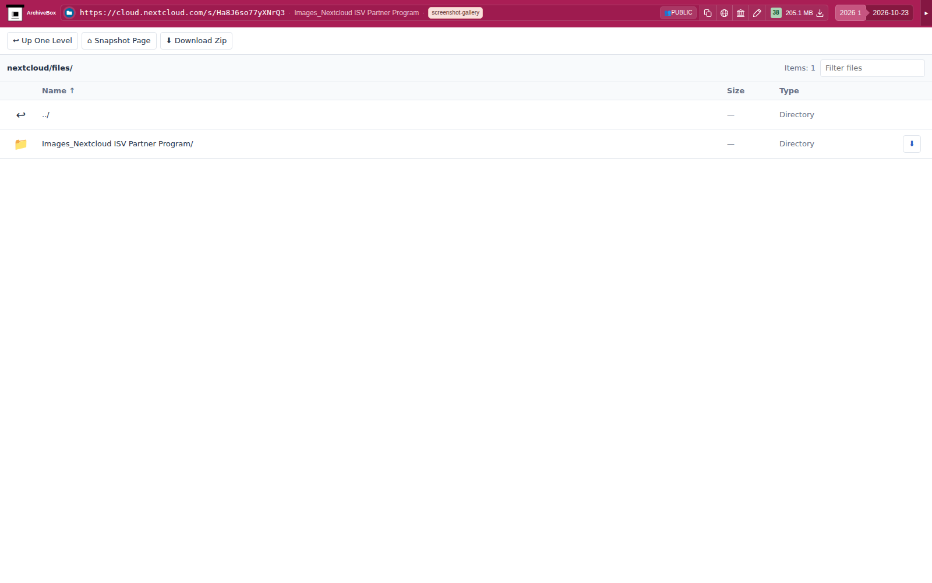Open the cloud.nextcloud.com snapshot URL link
This screenshot has height=583, width=932.
182,13
